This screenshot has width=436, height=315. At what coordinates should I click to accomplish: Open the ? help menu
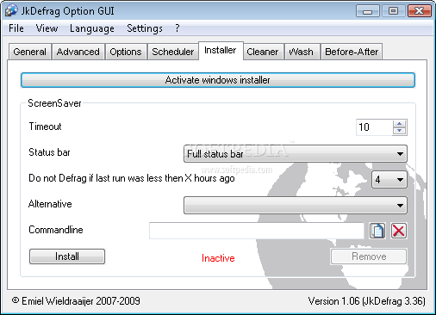click(178, 28)
